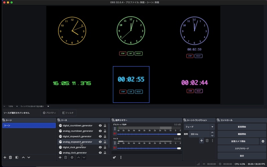The width and height of the screenshot is (267, 167).
Task: Click the Scene Transitions dock panel icon
Action: click(x=185, y=120)
